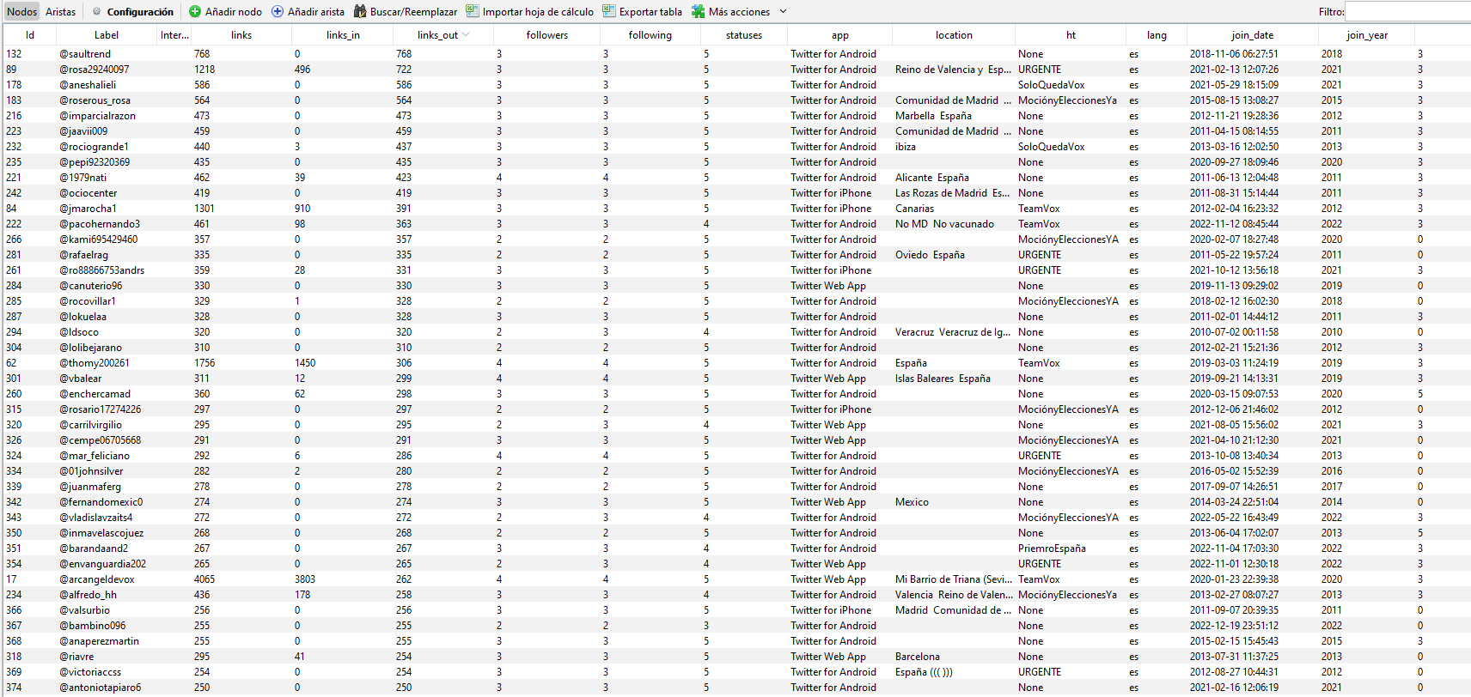This screenshot has width=1471, height=697.
Task: Switch to the Aristas table view
Action: [60, 11]
